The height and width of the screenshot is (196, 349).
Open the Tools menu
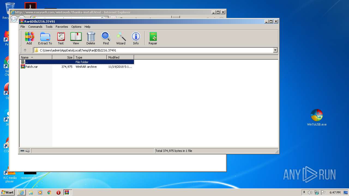pyautogui.click(x=49, y=27)
